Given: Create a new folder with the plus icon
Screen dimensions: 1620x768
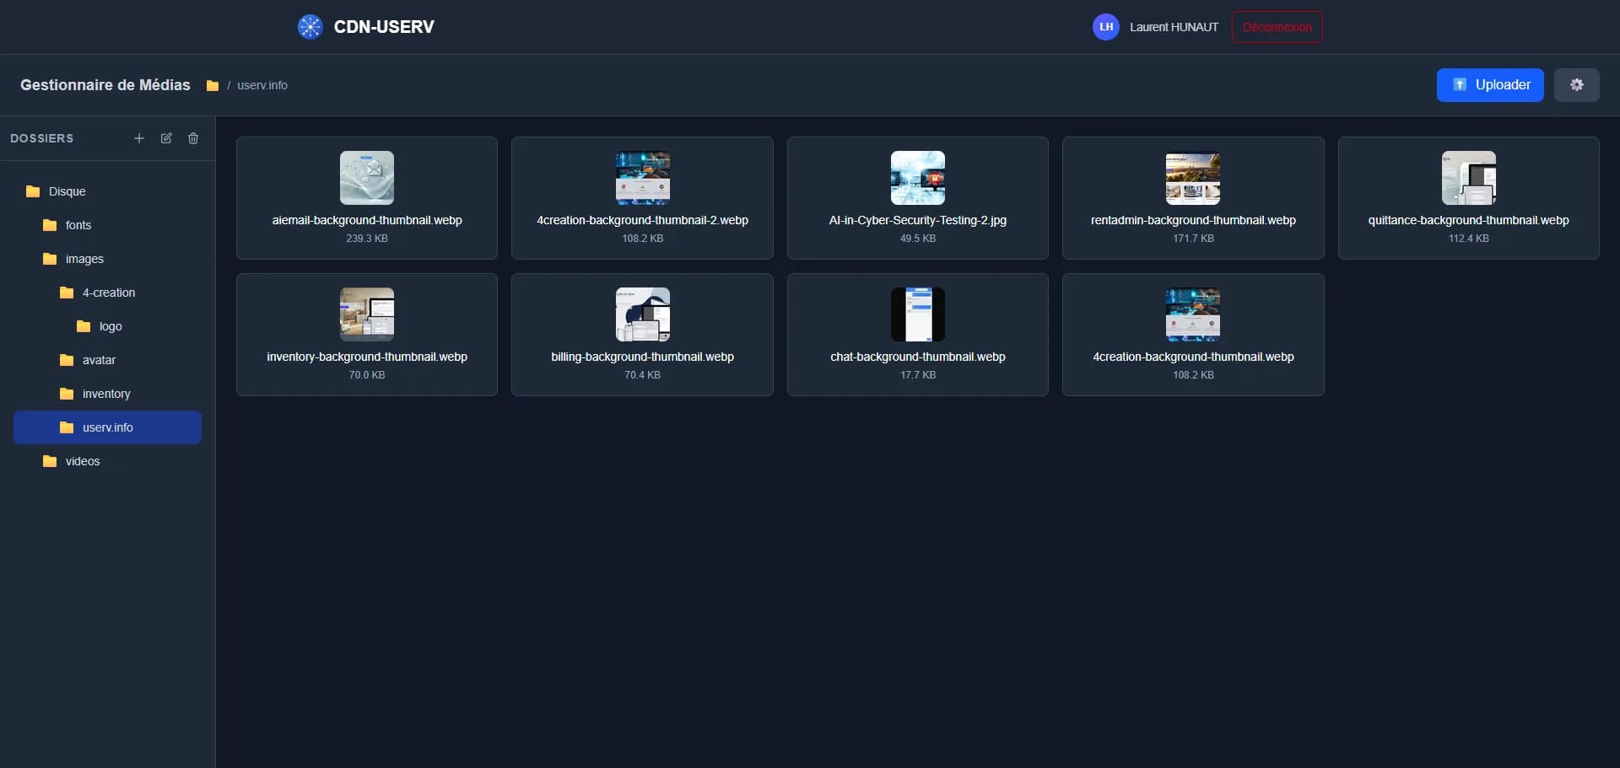Looking at the screenshot, I should click(139, 138).
